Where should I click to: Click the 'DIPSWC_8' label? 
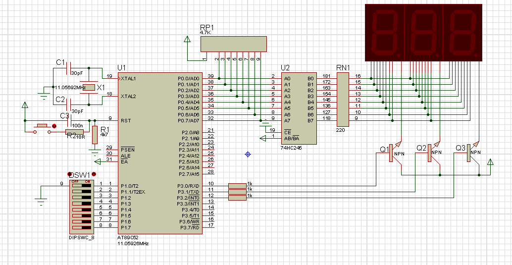82,238
